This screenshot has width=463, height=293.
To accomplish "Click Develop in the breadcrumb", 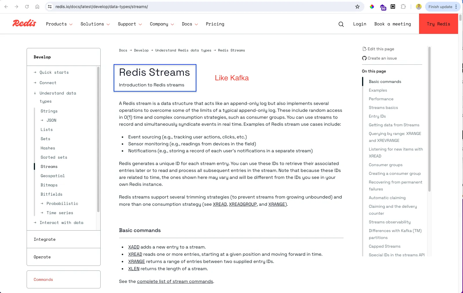I will coord(141,50).
